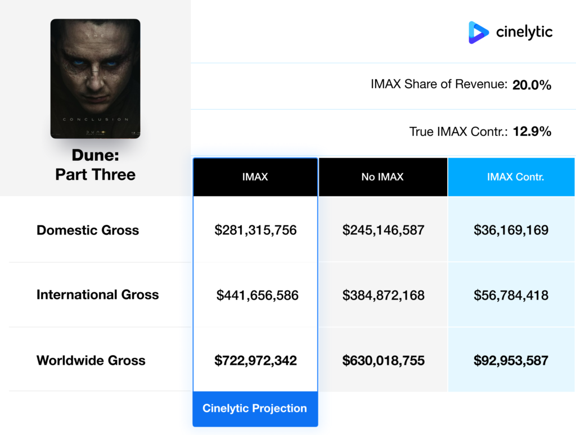Click the True IMAX Contr. 12.9% value
This screenshot has height=435, width=576.
(532, 132)
